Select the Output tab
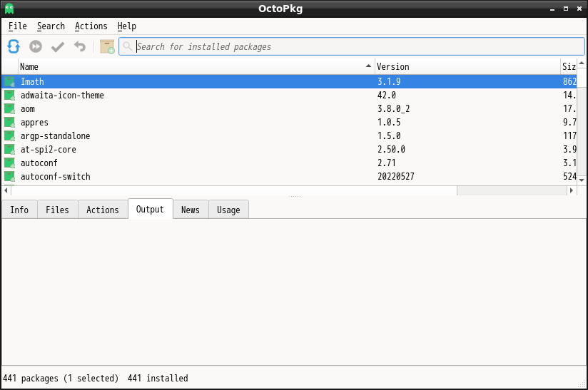The image size is (588, 390). point(150,209)
